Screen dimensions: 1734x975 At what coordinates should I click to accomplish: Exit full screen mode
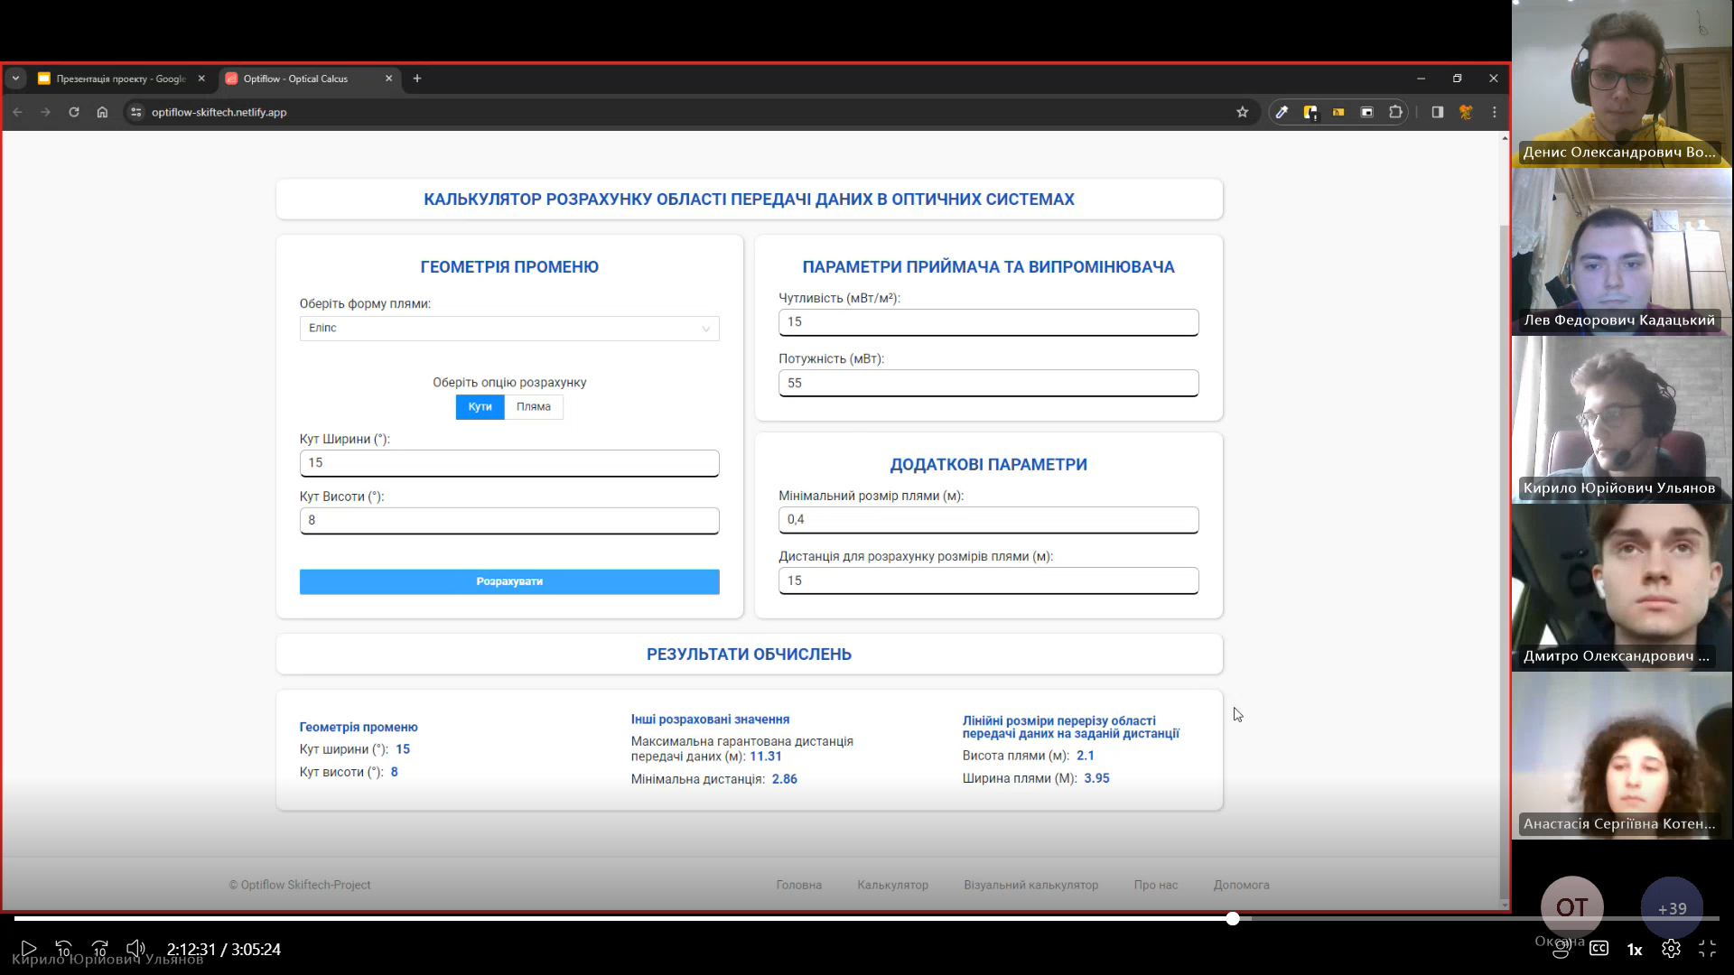point(1707,949)
